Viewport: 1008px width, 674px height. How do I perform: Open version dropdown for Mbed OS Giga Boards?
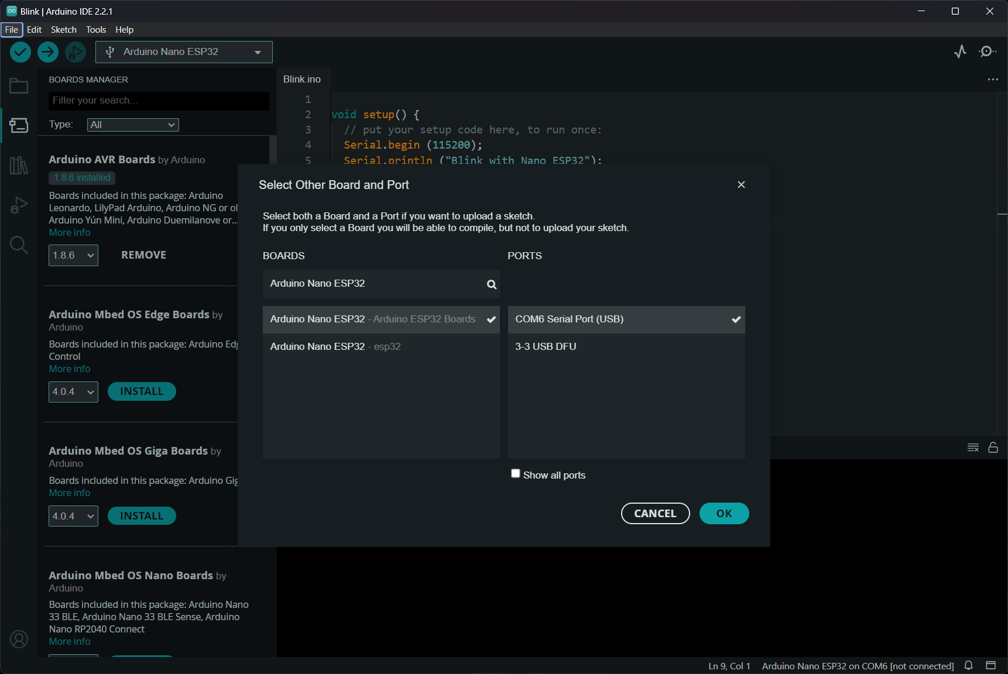coord(73,517)
